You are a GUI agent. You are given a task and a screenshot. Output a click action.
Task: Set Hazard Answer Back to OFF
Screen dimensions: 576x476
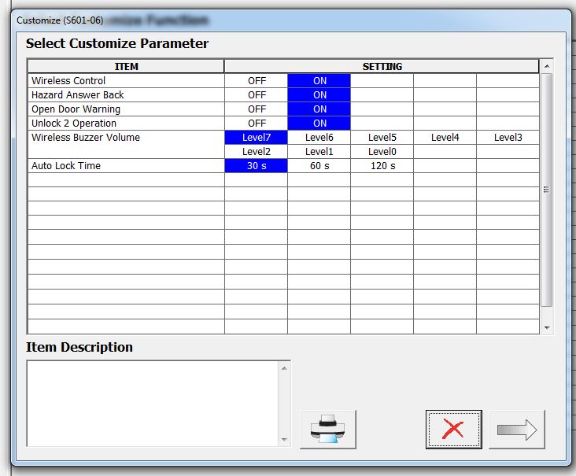pos(257,95)
